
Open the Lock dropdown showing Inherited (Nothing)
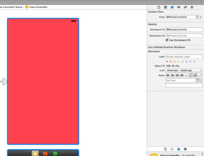click(x=184, y=70)
